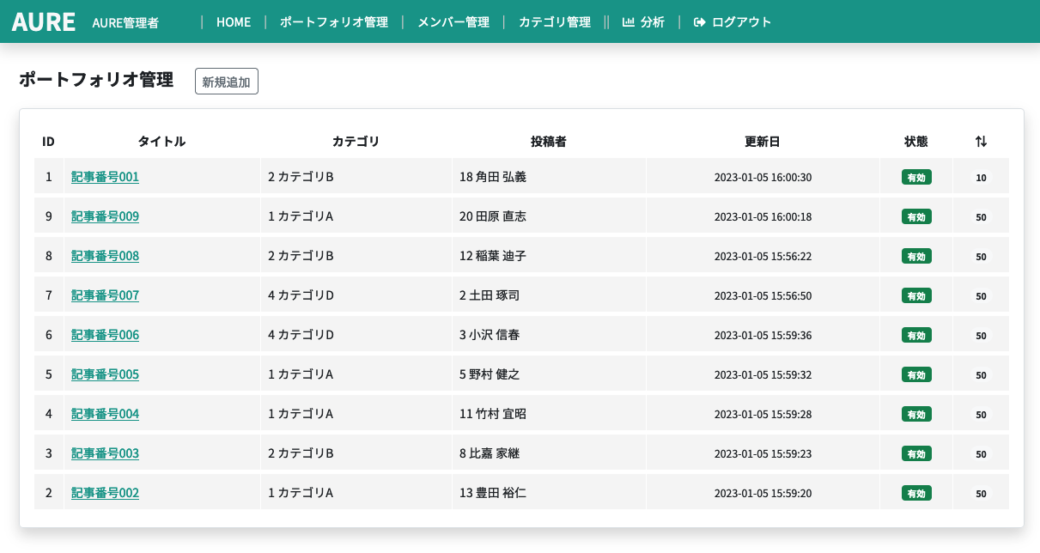
Task: Sort the table by the 更新日 column
Action: [761, 141]
